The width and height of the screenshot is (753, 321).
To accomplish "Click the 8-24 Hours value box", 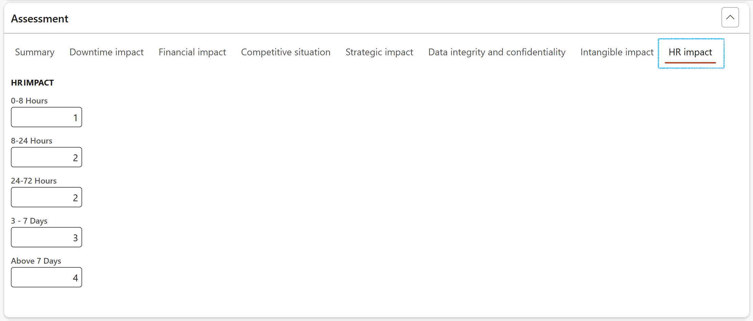I will 46,157.
